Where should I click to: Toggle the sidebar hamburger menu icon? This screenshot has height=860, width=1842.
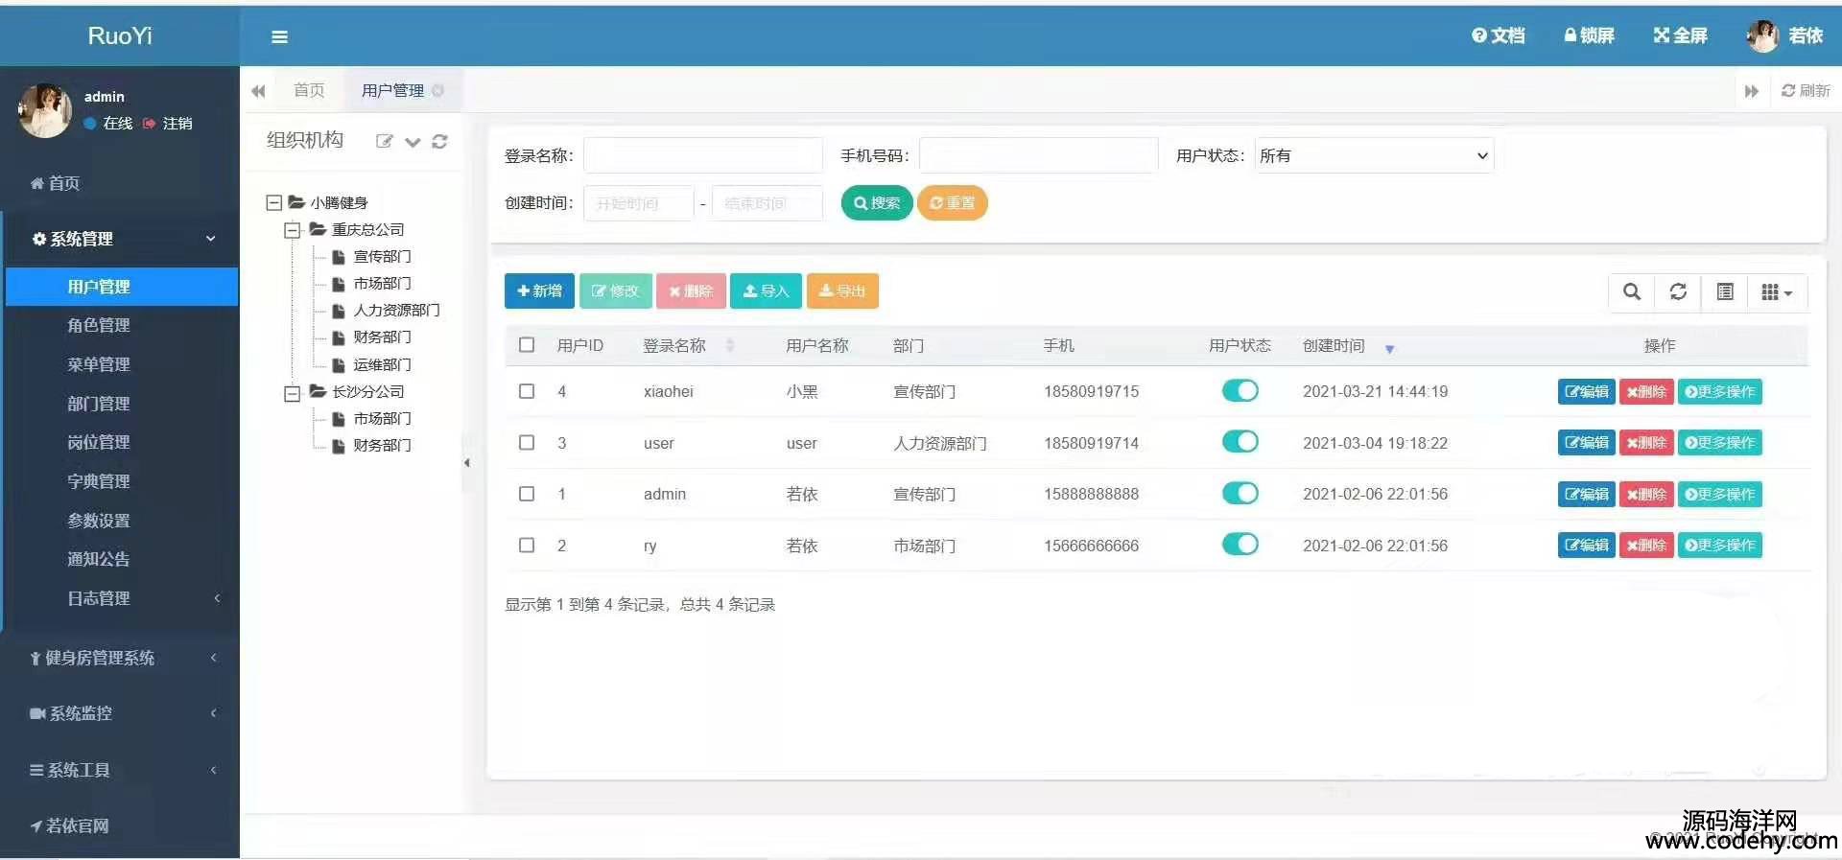coord(279,36)
